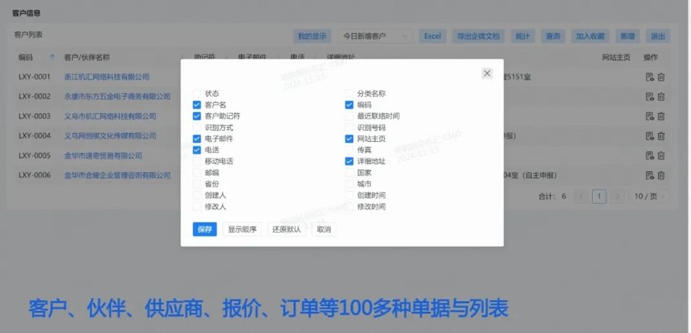Uncheck the 电话 checkbox
This screenshot has width=691, height=333.
pos(197,150)
